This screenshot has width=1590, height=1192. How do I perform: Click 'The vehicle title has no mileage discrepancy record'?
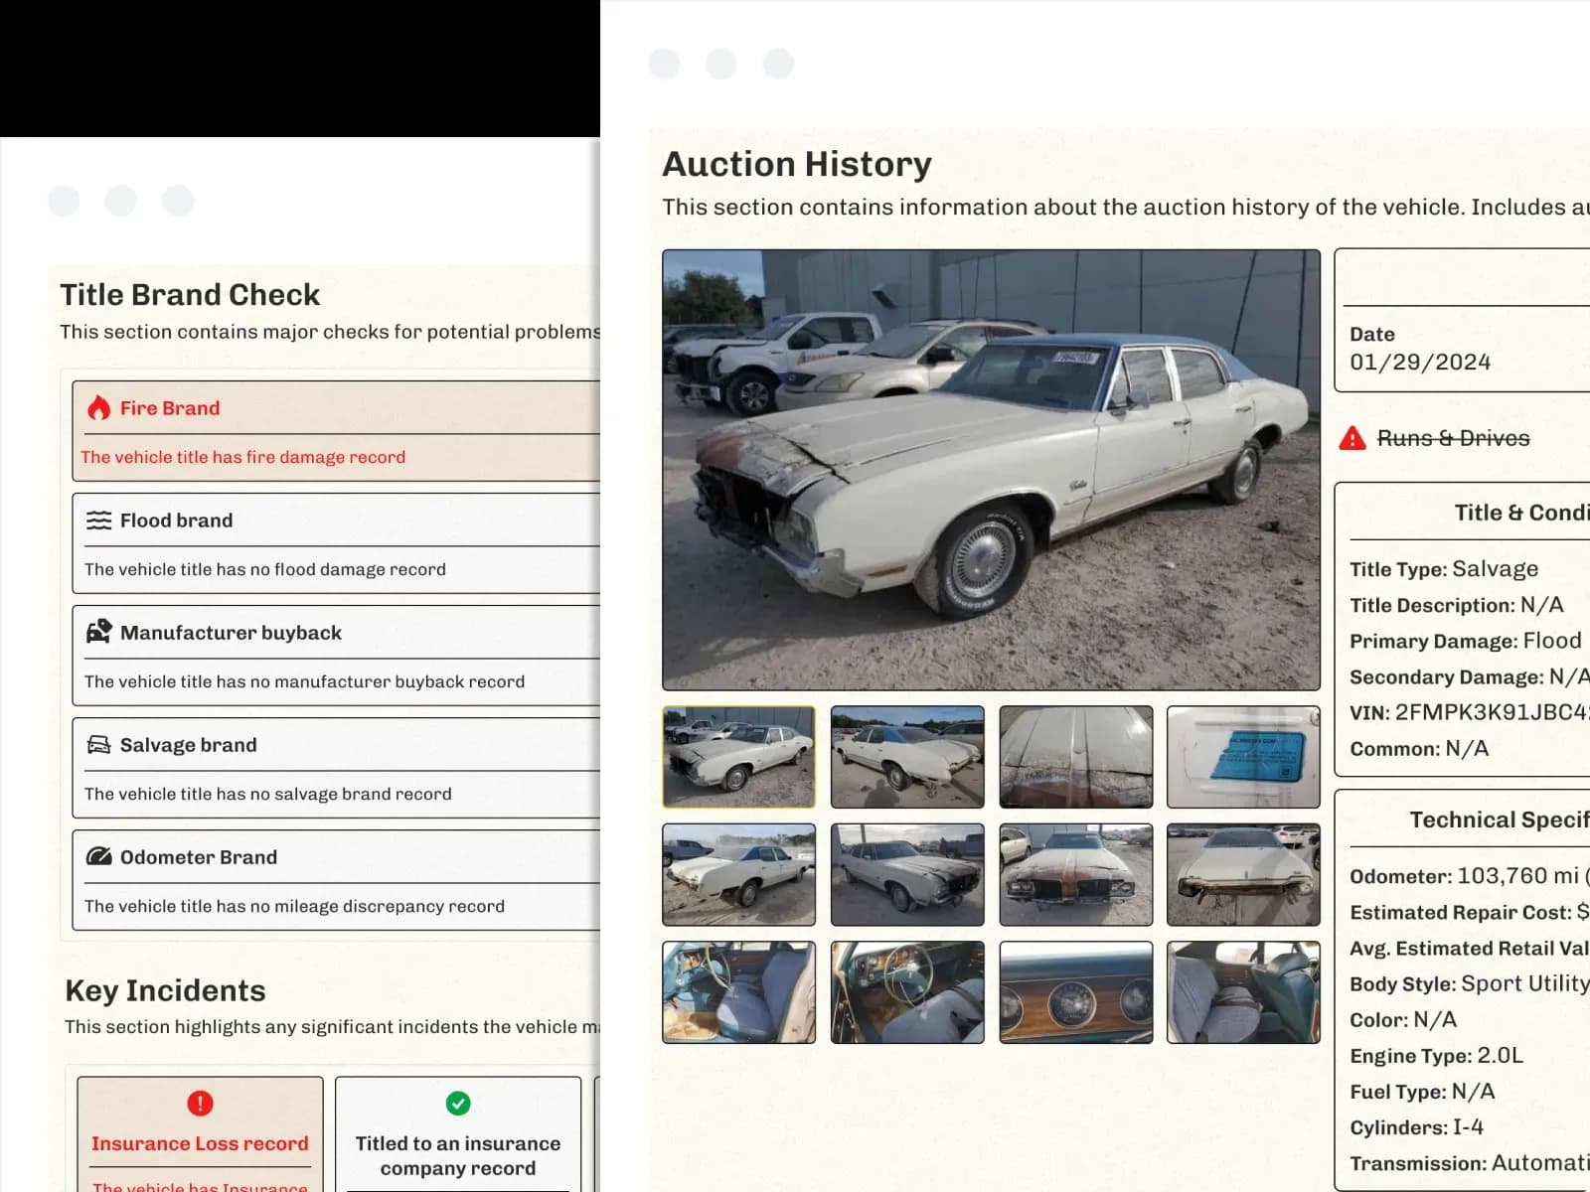294,906
